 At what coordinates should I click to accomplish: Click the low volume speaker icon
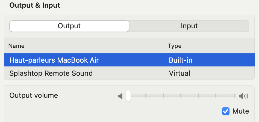(120, 96)
